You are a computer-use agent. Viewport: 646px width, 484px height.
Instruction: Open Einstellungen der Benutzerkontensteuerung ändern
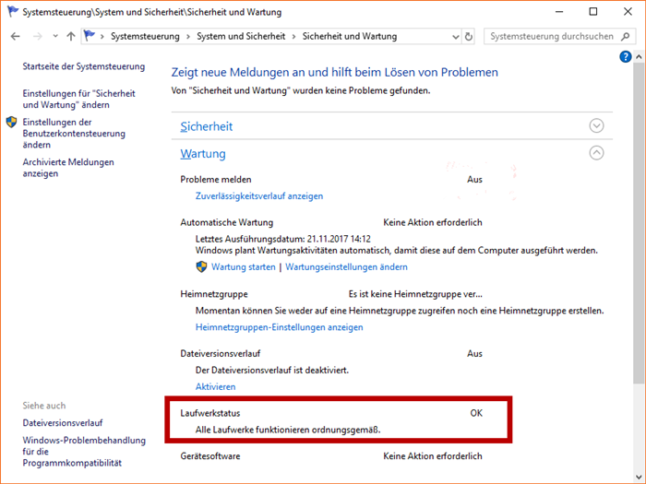click(74, 134)
